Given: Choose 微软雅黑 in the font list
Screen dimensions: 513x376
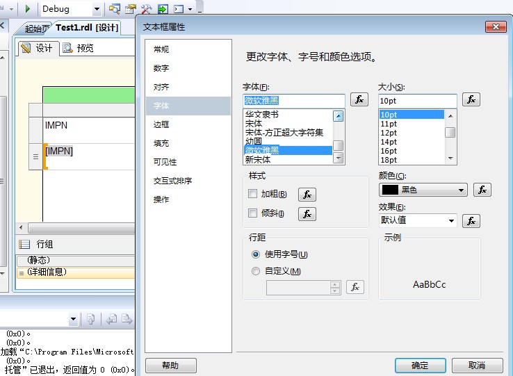Looking at the screenshot, I should pyautogui.click(x=288, y=150).
